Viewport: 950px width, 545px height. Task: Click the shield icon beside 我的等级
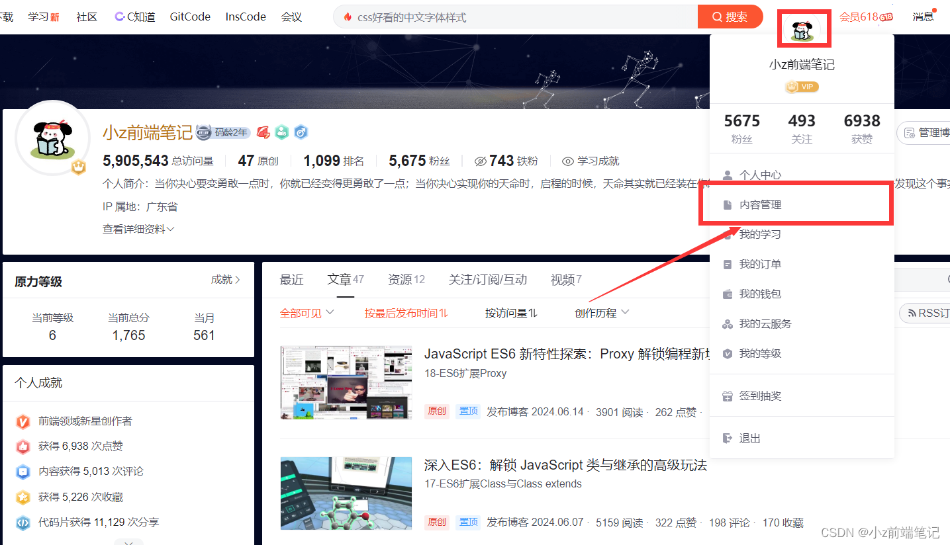[728, 354]
